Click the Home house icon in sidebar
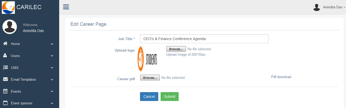The width and height of the screenshot is (346, 108). [x=5, y=44]
